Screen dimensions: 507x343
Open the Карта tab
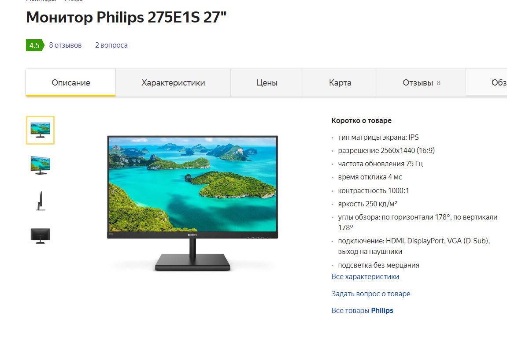pyautogui.click(x=340, y=83)
